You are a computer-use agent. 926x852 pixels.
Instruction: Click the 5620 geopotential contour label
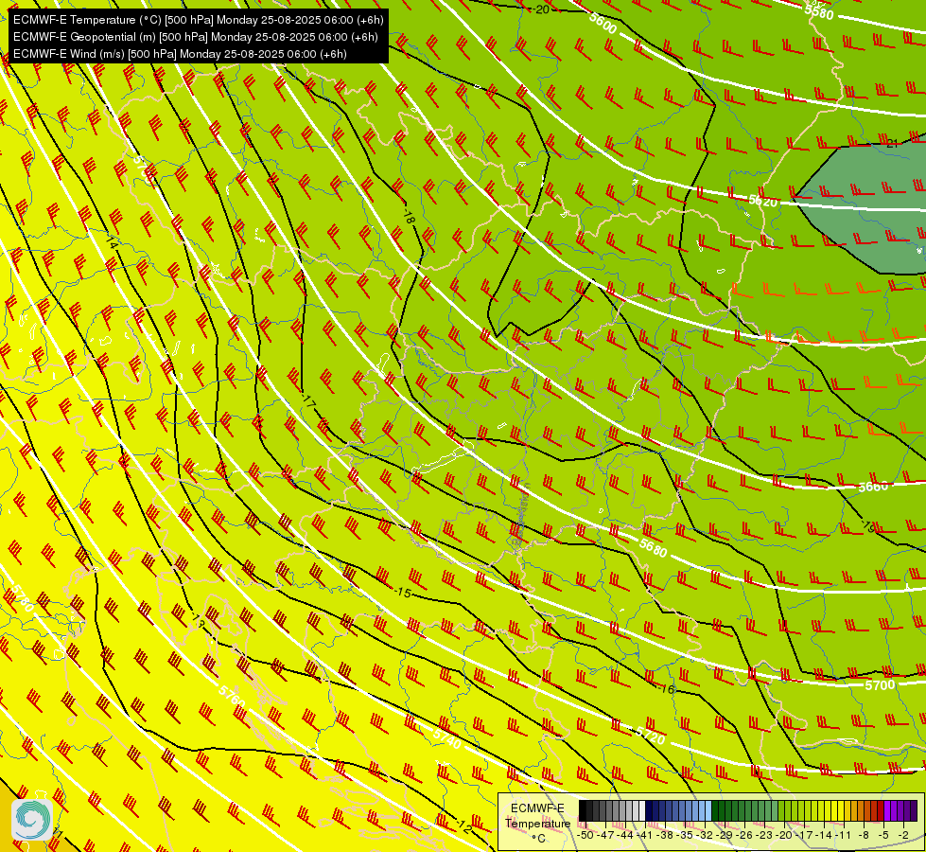763,201
